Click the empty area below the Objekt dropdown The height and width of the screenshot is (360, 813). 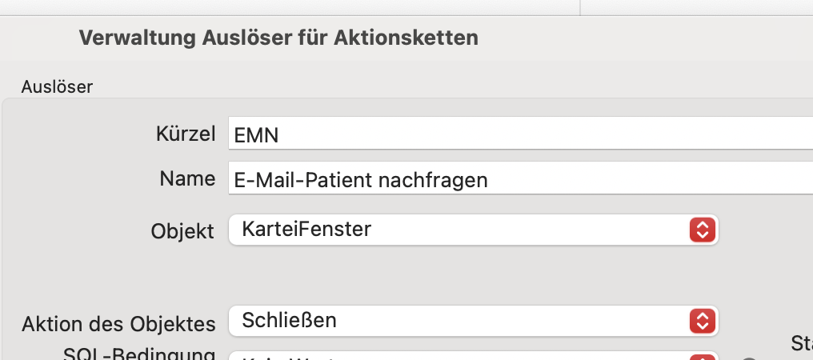(x=473, y=275)
